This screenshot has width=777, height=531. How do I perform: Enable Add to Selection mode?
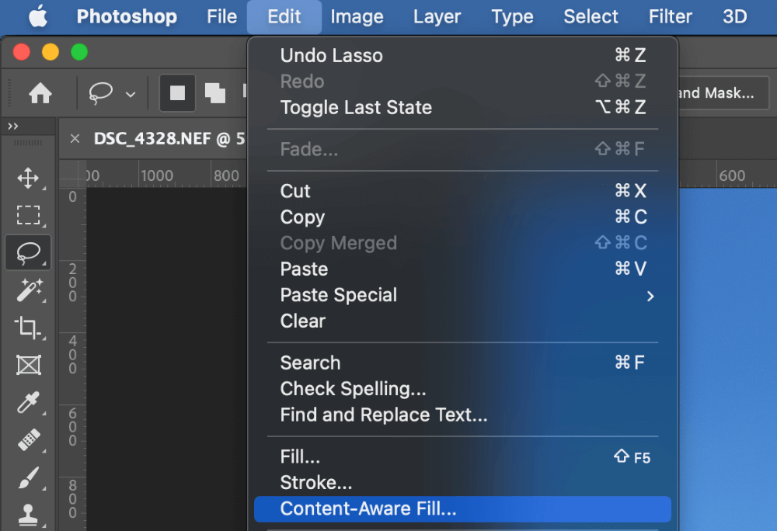[x=214, y=94]
